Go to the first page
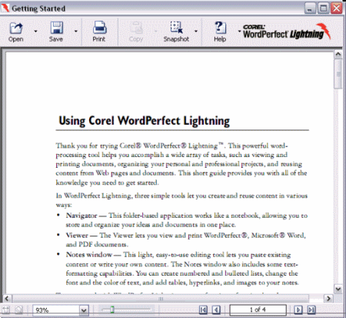This screenshot has height=318, width=346. click(203, 310)
